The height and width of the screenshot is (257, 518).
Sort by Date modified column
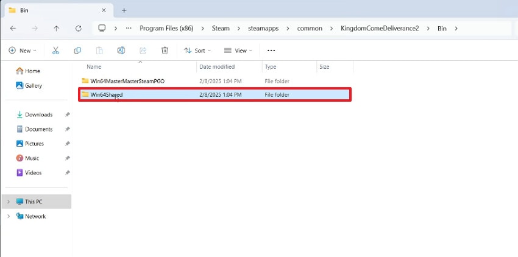coord(217,67)
